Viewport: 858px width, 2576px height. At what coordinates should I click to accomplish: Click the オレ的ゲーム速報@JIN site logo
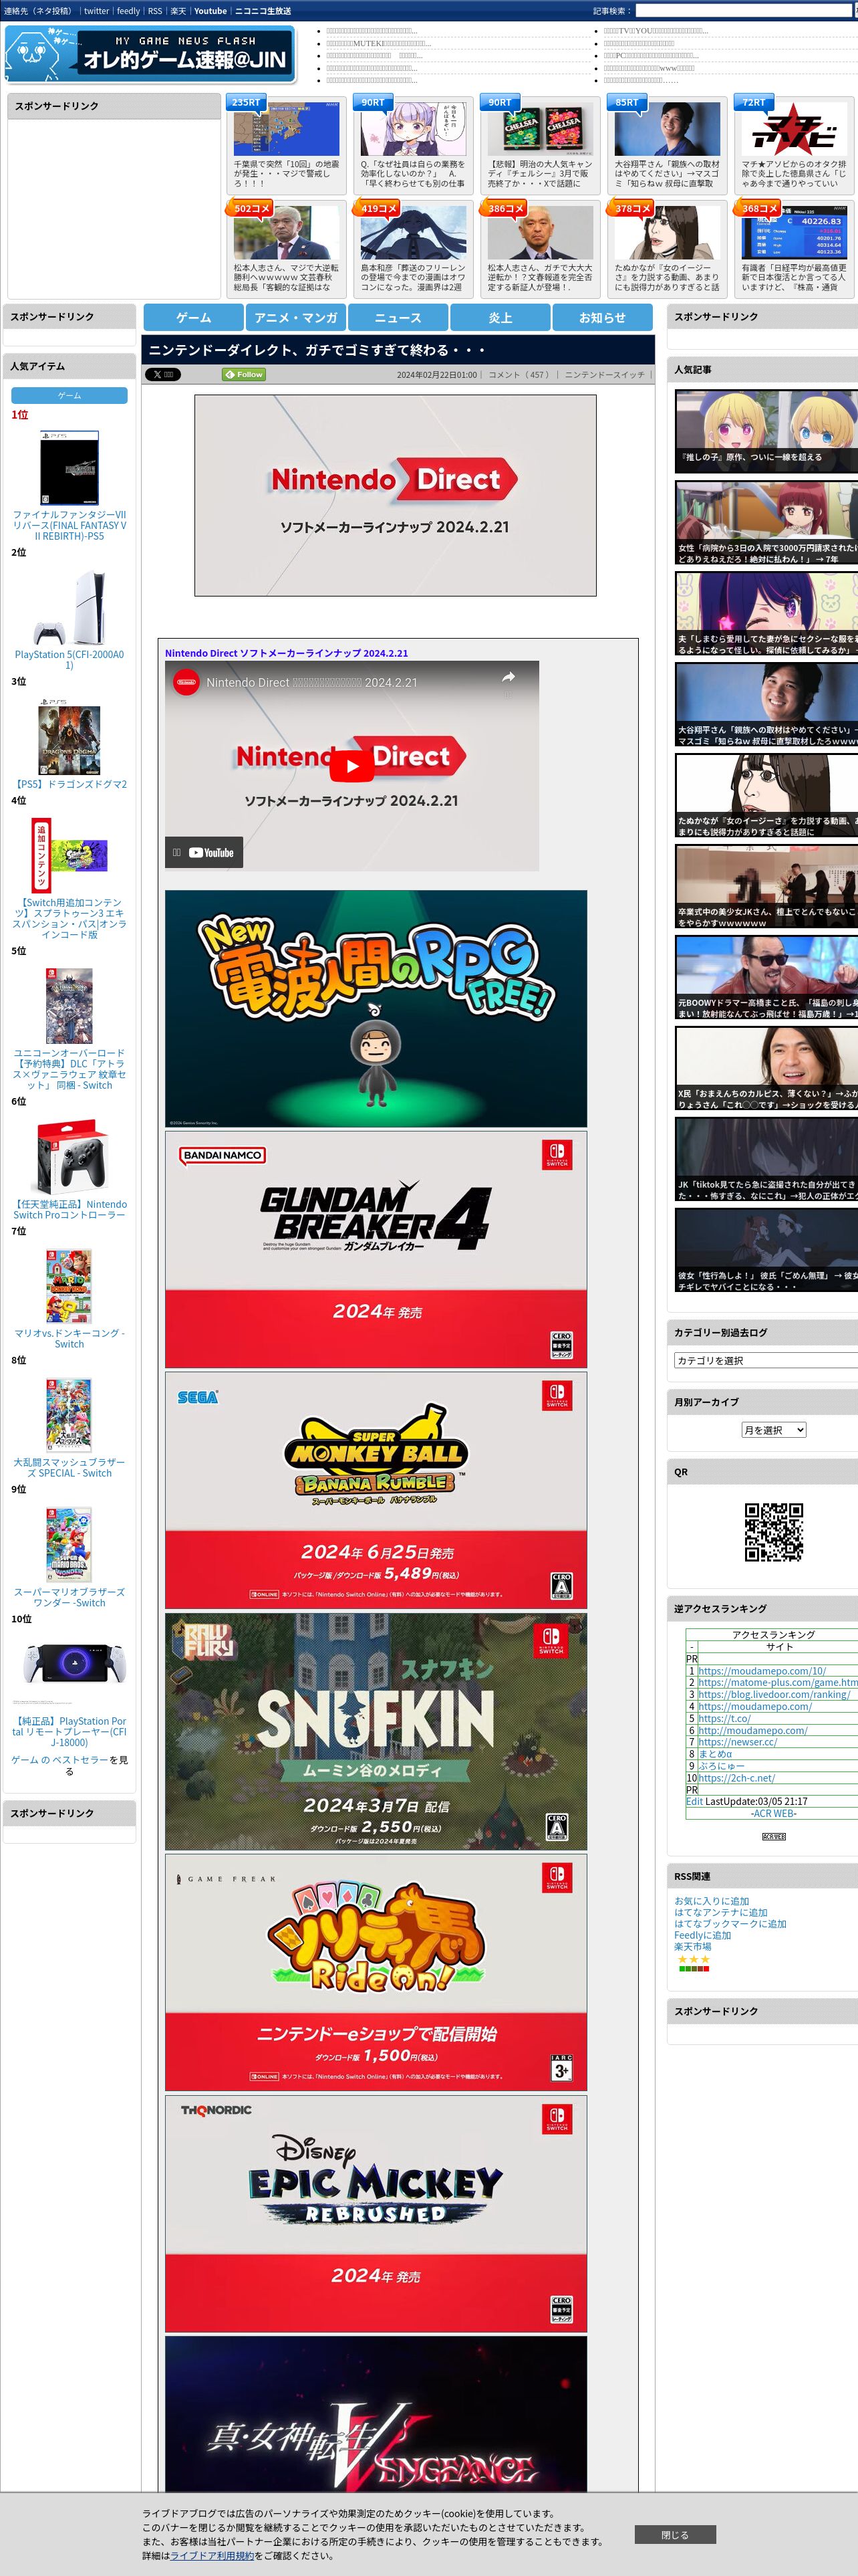[150, 54]
